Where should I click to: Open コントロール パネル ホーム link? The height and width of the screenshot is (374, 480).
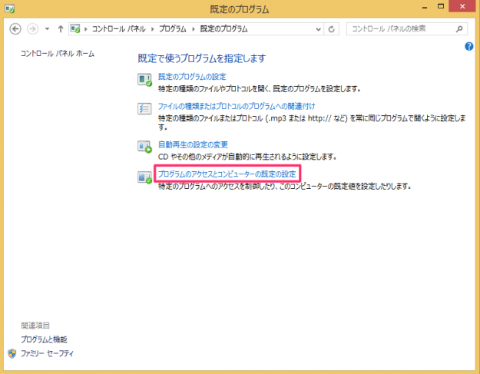[x=58, y=54]
